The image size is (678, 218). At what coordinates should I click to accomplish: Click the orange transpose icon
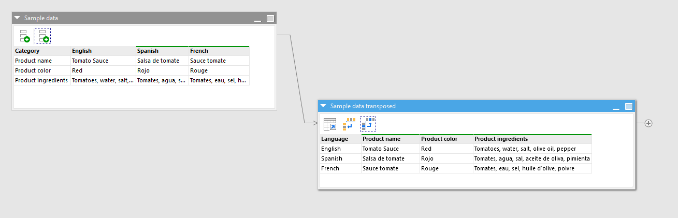click(x=349, y=124)
